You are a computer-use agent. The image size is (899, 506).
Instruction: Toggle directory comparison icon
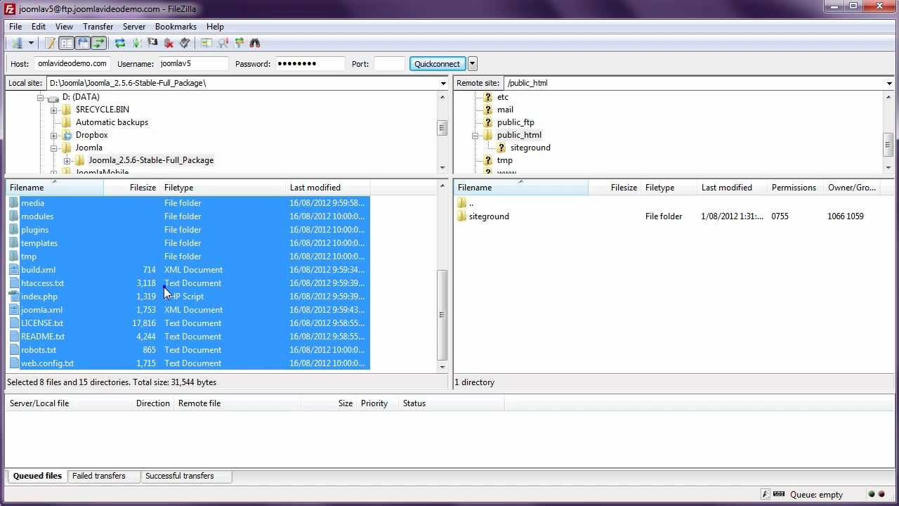click(x=223, y=43)
